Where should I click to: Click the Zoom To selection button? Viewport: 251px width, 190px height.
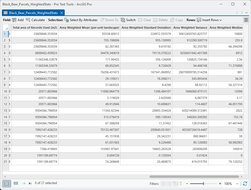click(109, 20)
